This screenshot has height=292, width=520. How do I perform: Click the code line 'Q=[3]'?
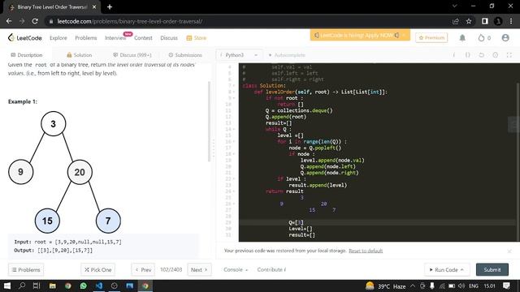tap(296, 222)
